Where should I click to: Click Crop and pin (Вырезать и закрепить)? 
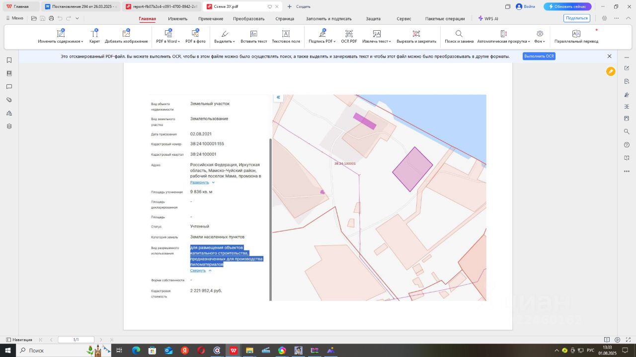(416, 34)
